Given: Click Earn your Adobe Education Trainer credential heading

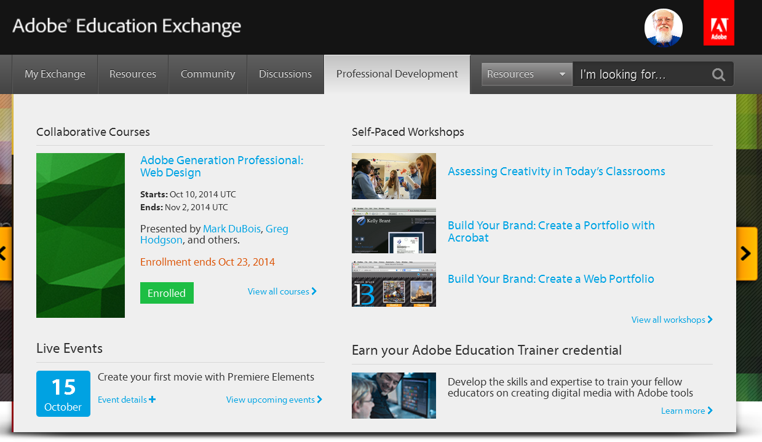Looking at the screenshot, I should click(x=486, y=350).
